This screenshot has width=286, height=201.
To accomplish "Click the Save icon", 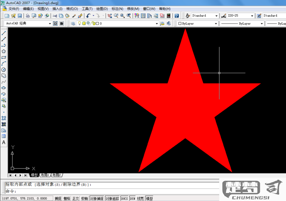I will 20,16.
